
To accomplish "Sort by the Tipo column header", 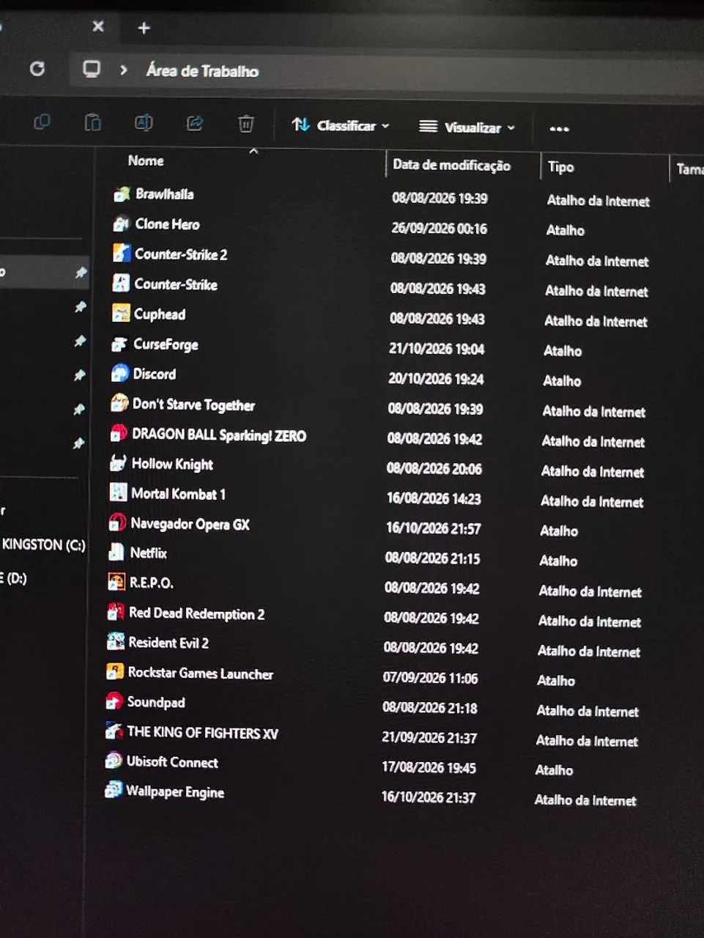I will (x=561, y=167).
